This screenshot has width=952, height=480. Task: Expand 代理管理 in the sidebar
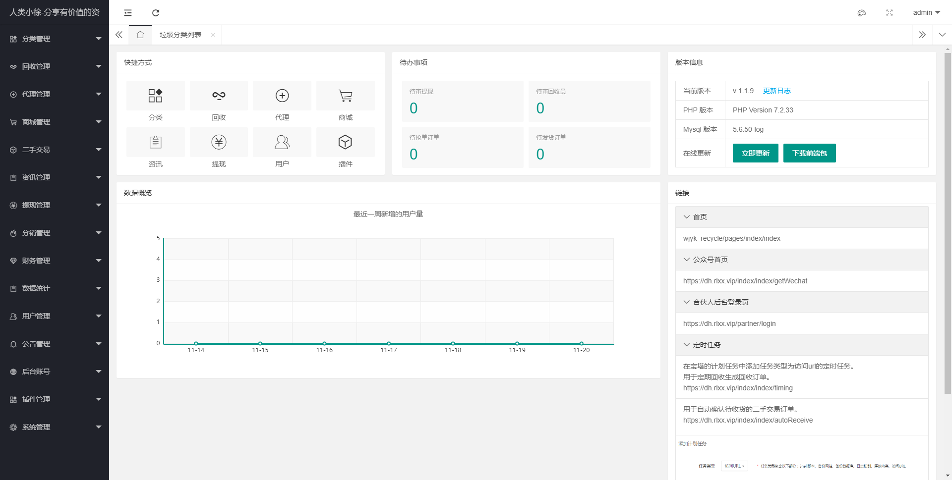pyautogui.click(x=55, y=94)
